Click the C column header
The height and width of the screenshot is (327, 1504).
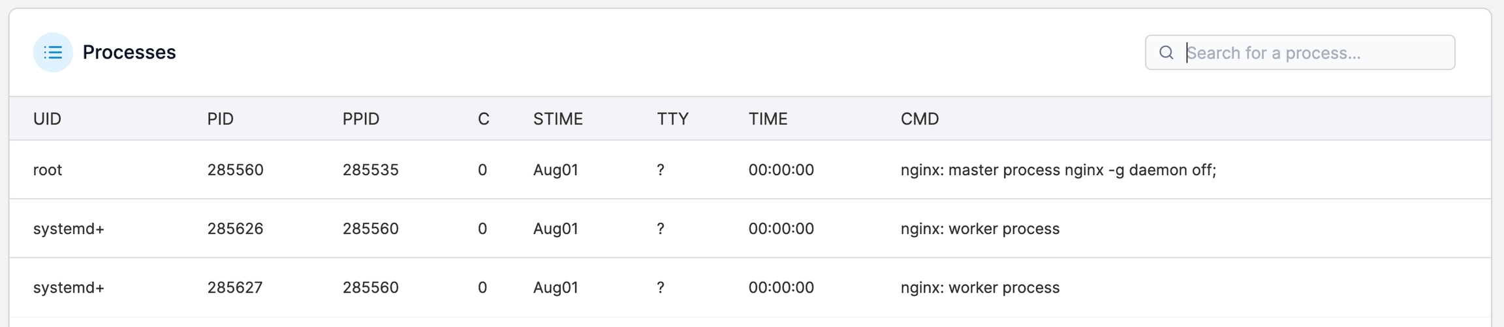point(483,119)
